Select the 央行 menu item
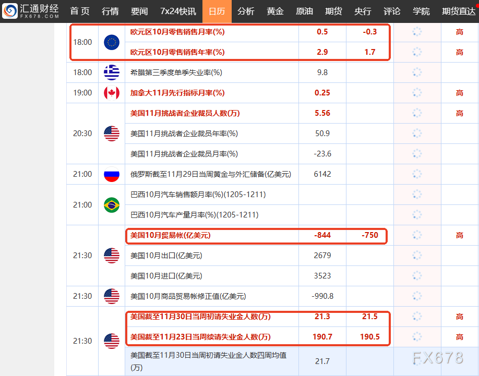The image size is (479, 376). (x=363, y=11)
